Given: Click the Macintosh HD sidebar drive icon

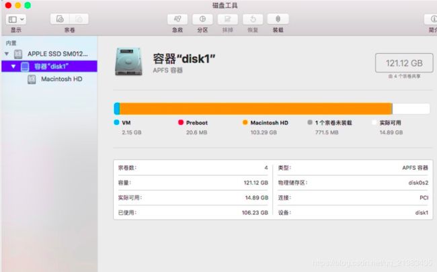Looking at the screenshot, I should 32,79.
